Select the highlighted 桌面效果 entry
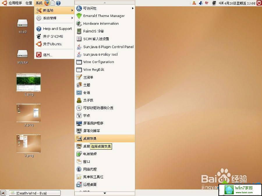 click(x=105, y=139)
